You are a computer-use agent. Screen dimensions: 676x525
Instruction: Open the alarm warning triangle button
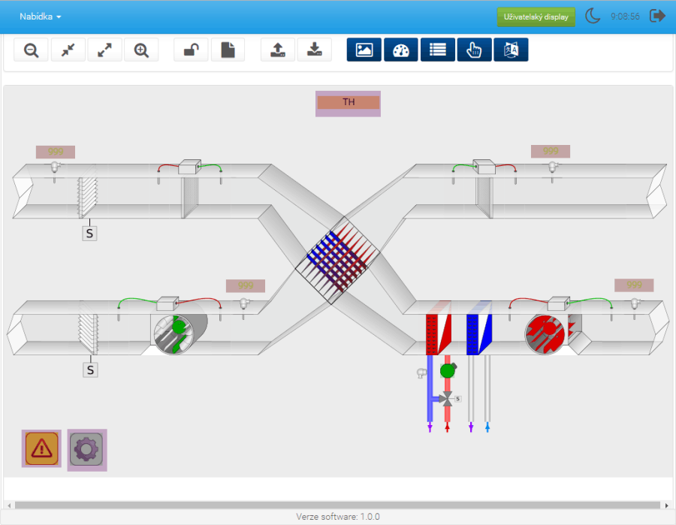point(42,448)
